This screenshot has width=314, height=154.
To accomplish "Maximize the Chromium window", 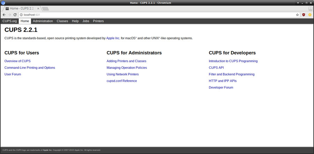I will tap(306, 3).
